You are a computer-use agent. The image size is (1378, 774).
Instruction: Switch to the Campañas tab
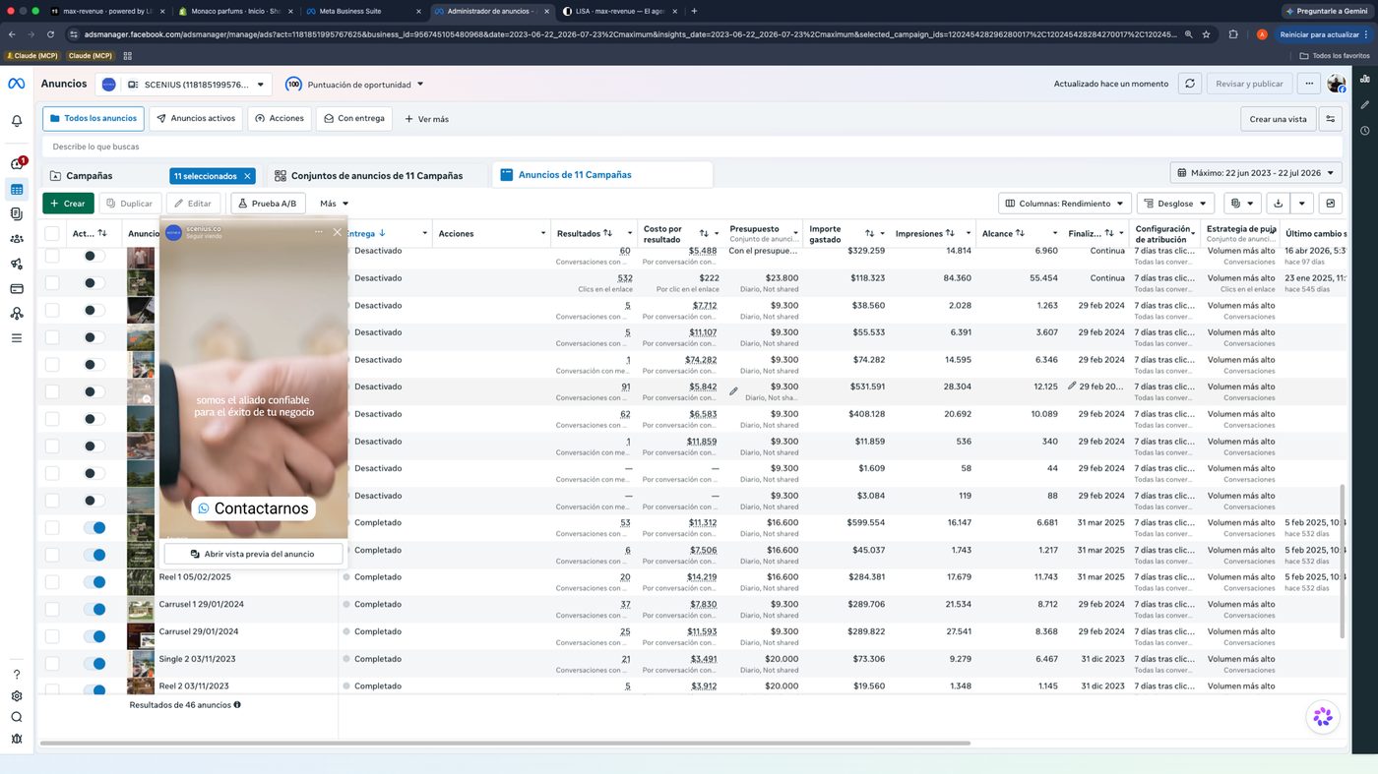(89, 176)
